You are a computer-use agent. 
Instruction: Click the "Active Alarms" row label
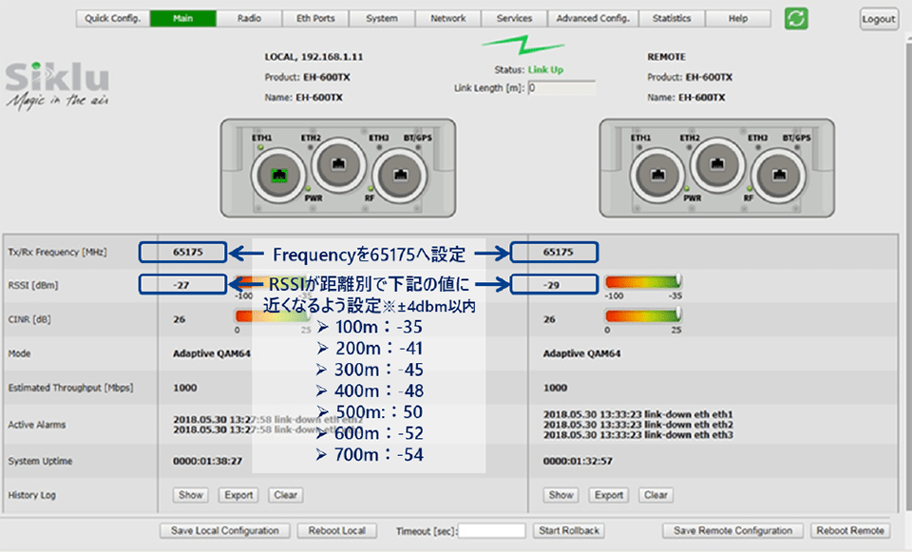[37, 425]
